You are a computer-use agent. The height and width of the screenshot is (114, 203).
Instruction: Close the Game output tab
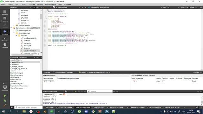click(x=64, y=94)
